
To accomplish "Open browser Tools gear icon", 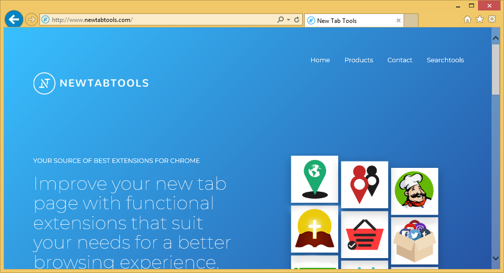I will pos(492,19).
